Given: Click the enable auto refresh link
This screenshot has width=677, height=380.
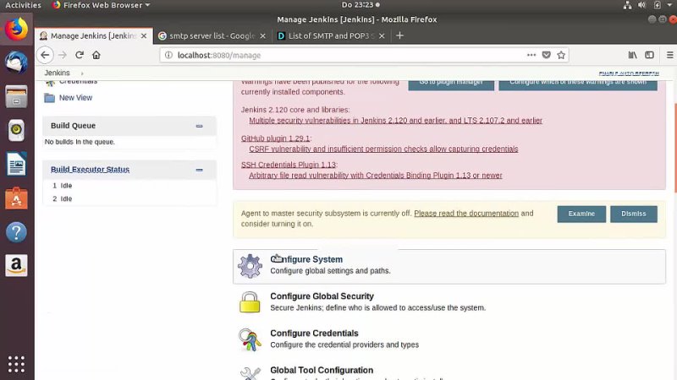Looking at the screenshot, I should click(629, 73).
